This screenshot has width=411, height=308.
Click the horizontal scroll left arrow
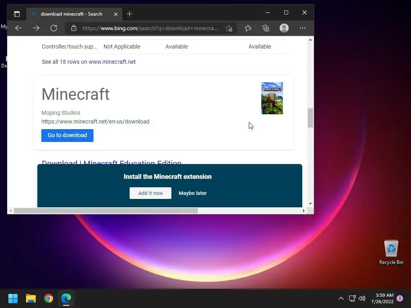click(x=10, y=211)
